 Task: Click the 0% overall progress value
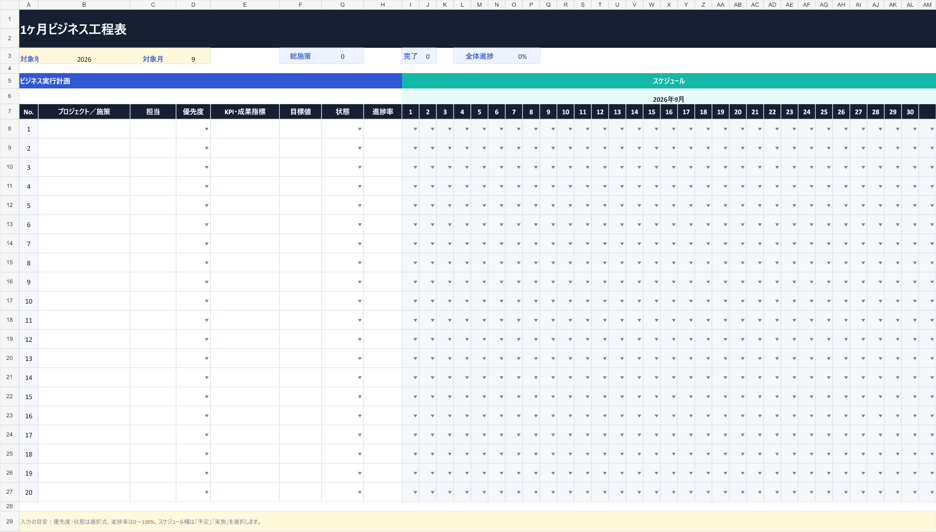click(x=523, y=56)
